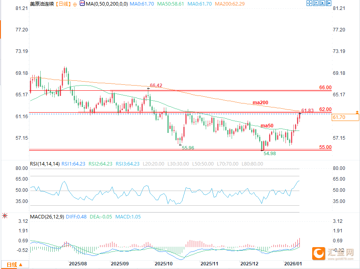Click the 62.00 resistance line label

pos(325,109)
